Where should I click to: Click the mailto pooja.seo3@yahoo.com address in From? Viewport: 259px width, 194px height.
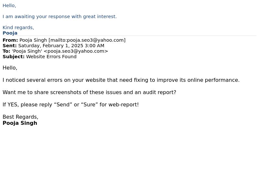coord(87,40)
